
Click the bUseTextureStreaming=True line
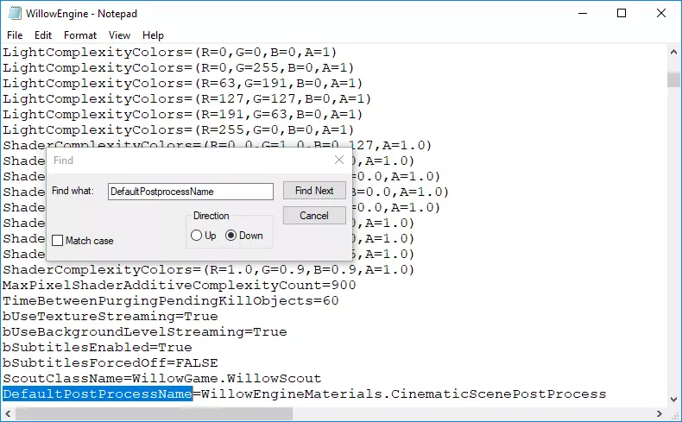coord(110,316)
